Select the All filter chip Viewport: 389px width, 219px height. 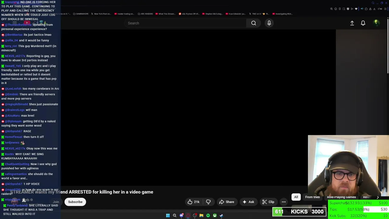pos(296,197)
